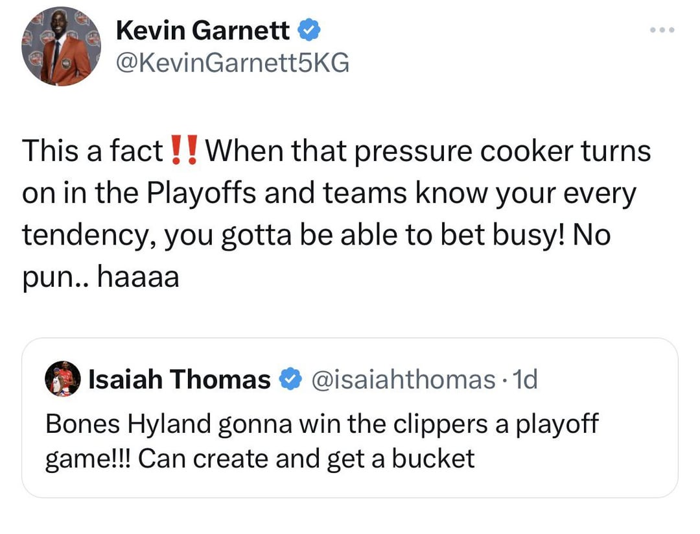The image size is (700, 534).
Task: Click Kevin Garnett's verified badge
Action: 307,30
